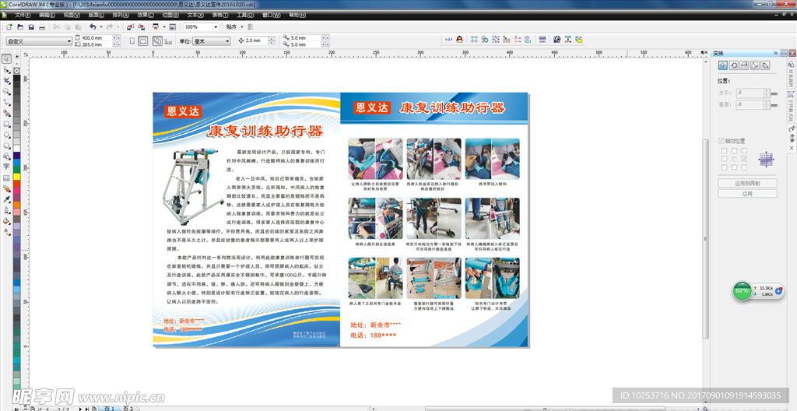Select the Fill bucket tool

click(6, 221)
